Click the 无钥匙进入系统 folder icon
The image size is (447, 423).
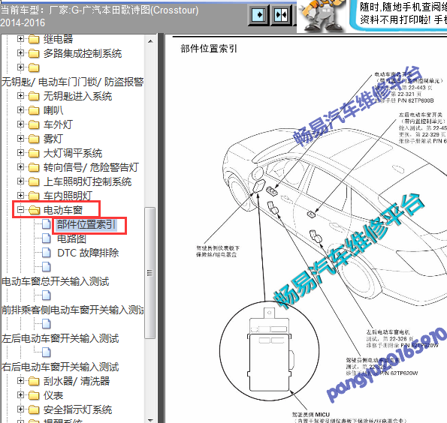34,96
